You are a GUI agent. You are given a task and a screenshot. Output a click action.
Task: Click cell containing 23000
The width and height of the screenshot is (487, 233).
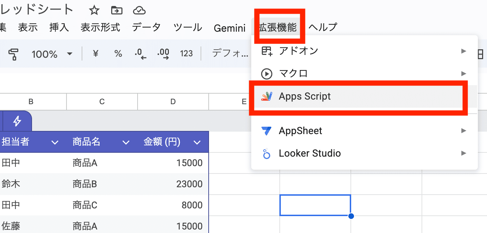189,184
